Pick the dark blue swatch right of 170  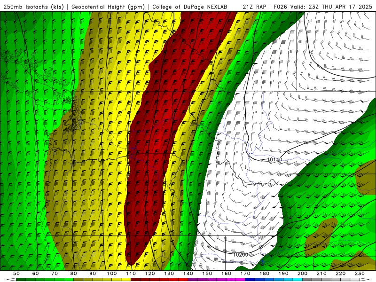pos(250,280)
